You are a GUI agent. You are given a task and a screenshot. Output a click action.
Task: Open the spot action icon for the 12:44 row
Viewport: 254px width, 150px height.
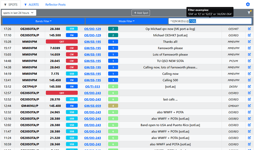(249, 106)
